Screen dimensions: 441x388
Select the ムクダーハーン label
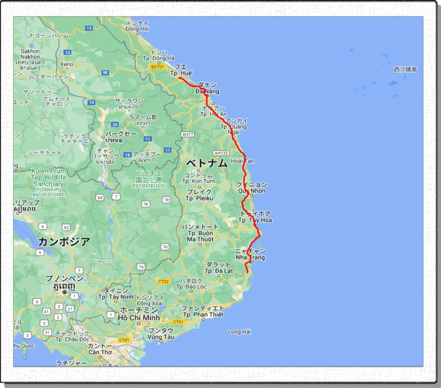49,76
